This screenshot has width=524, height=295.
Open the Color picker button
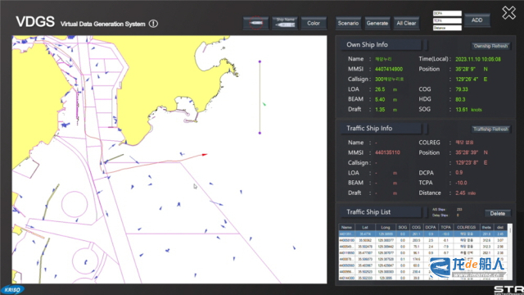click(314, 23)
